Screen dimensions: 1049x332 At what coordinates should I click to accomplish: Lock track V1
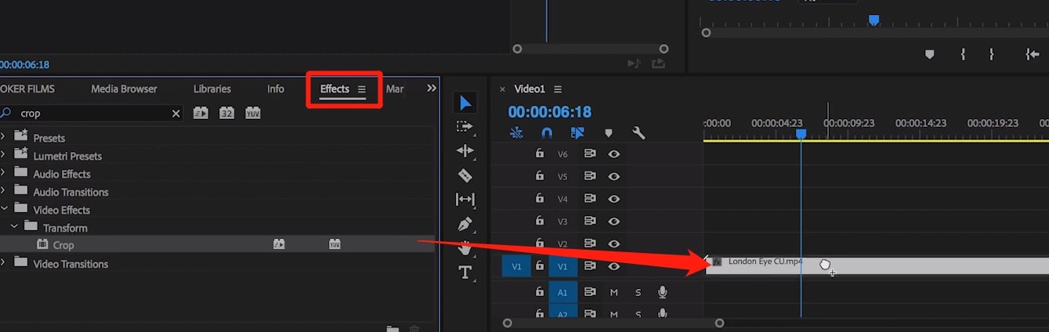click(539, 266)
